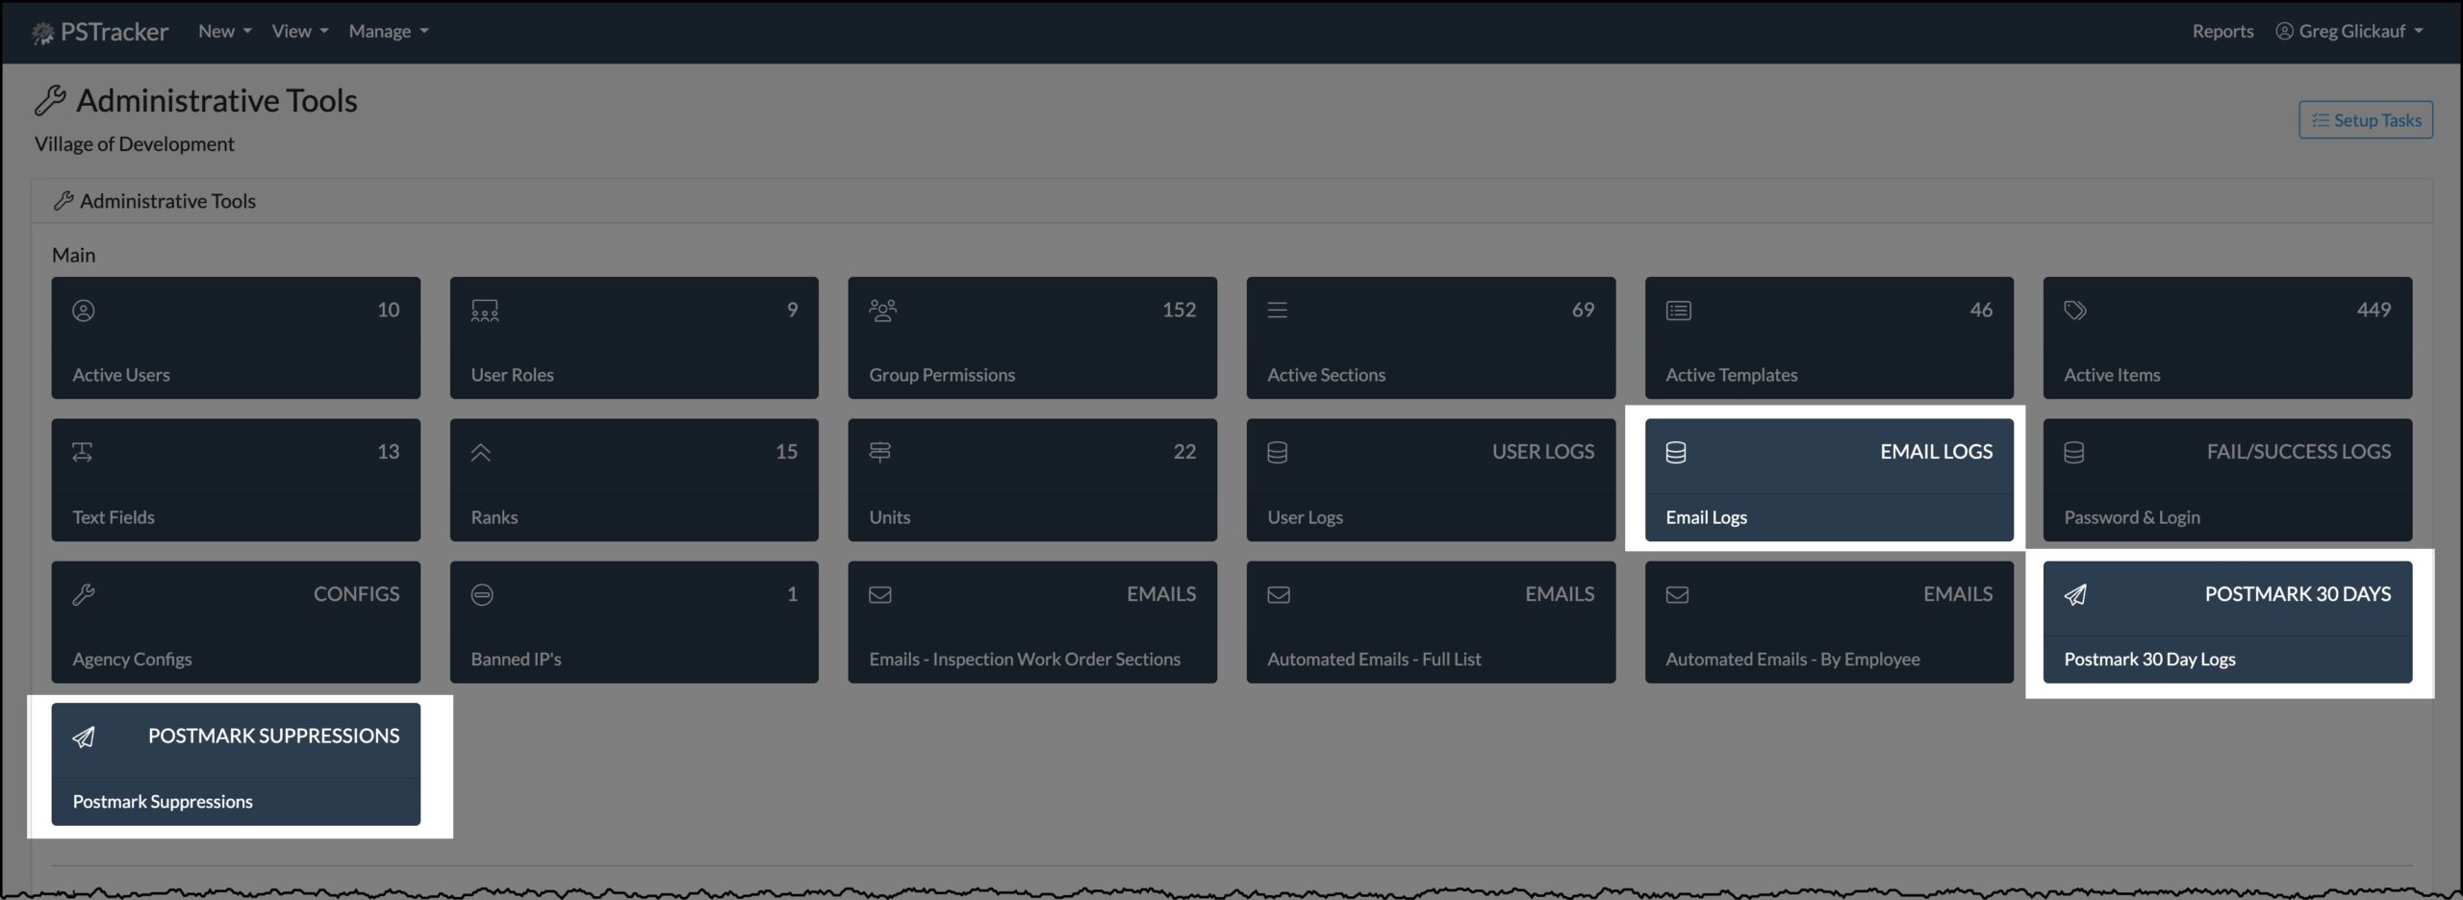
Task: Click the Active Sections list icon
Action: pyautogui.click(x=1277, y=311)
